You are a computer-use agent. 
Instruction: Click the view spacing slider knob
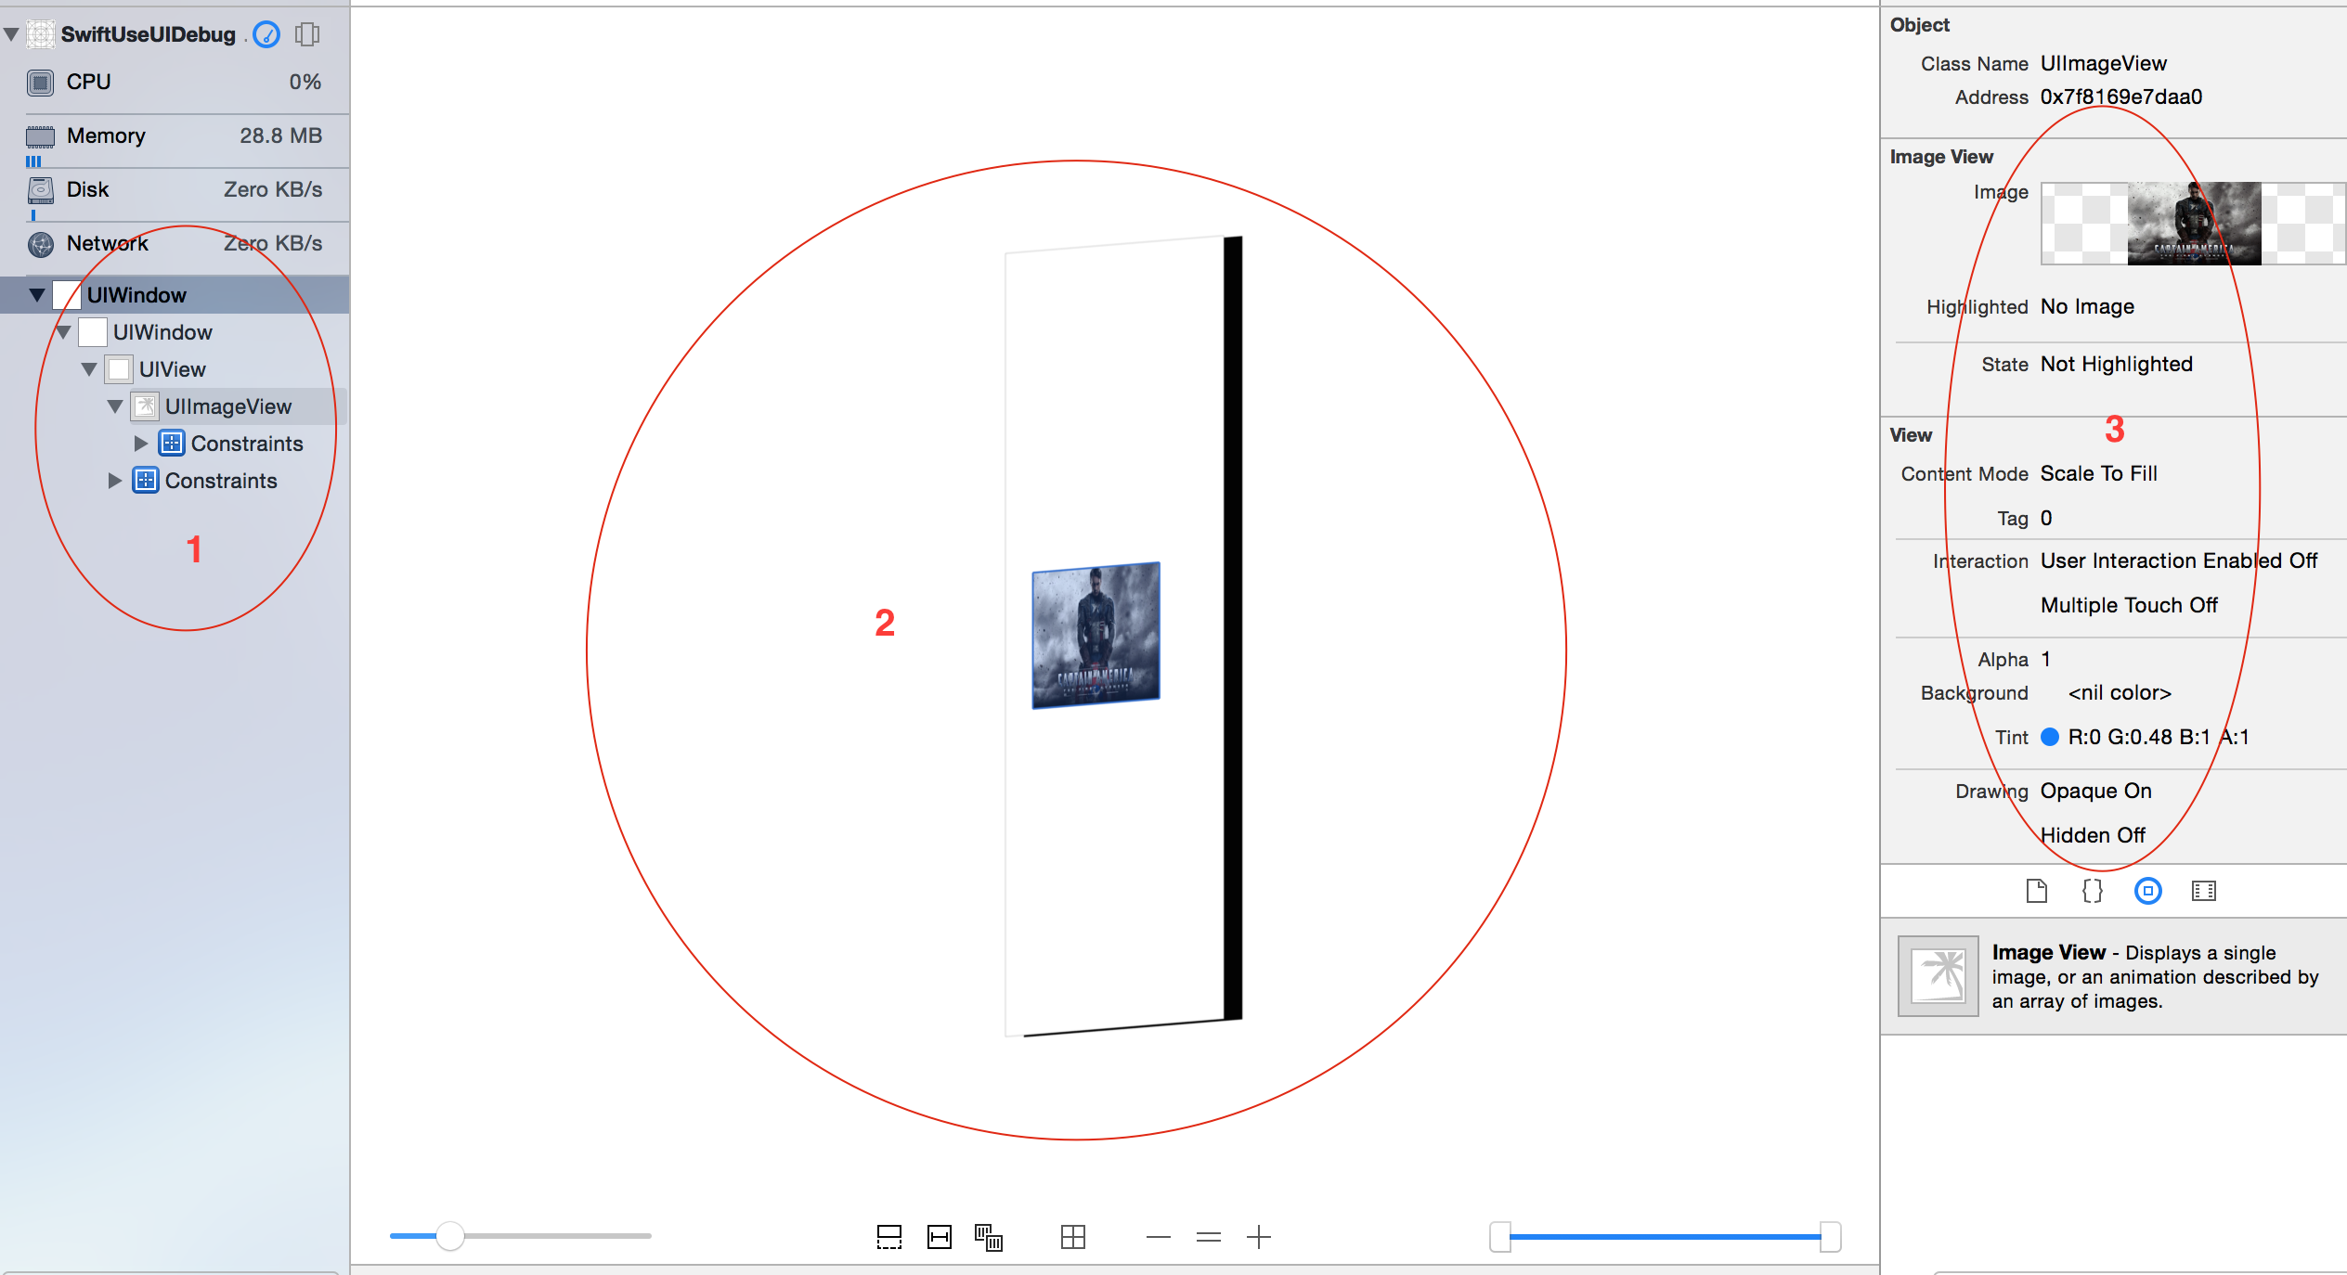coord(450,1236)
